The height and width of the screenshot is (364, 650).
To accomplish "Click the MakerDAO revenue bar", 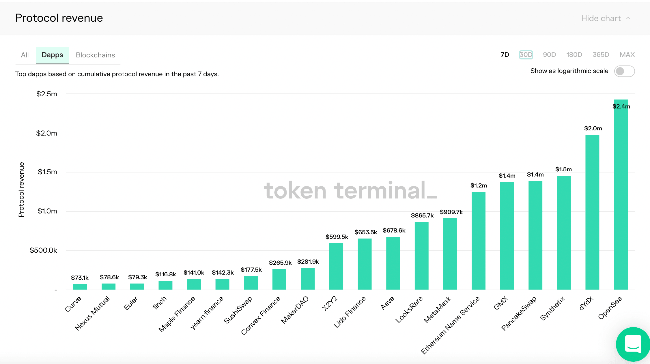I will click(308, 279).
